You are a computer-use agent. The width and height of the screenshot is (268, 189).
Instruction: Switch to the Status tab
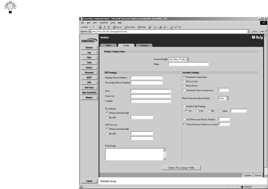(x=108, y=46)
